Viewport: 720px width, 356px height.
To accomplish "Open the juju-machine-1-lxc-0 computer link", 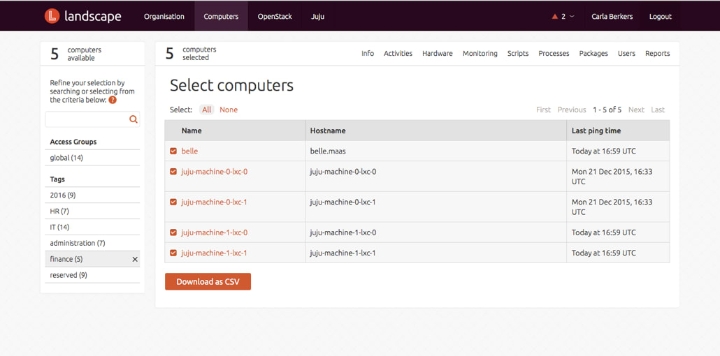I will [x=215, y=232].
